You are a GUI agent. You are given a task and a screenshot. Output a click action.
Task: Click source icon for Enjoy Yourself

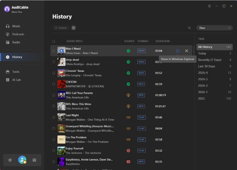point(128,150)
